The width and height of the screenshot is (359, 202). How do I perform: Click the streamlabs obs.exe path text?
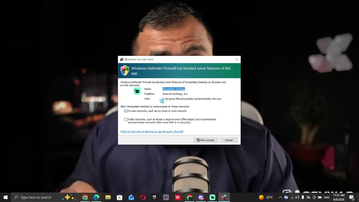click(192, 99)
